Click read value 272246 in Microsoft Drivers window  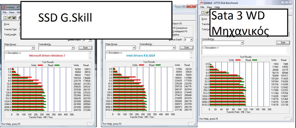(87, 110)
